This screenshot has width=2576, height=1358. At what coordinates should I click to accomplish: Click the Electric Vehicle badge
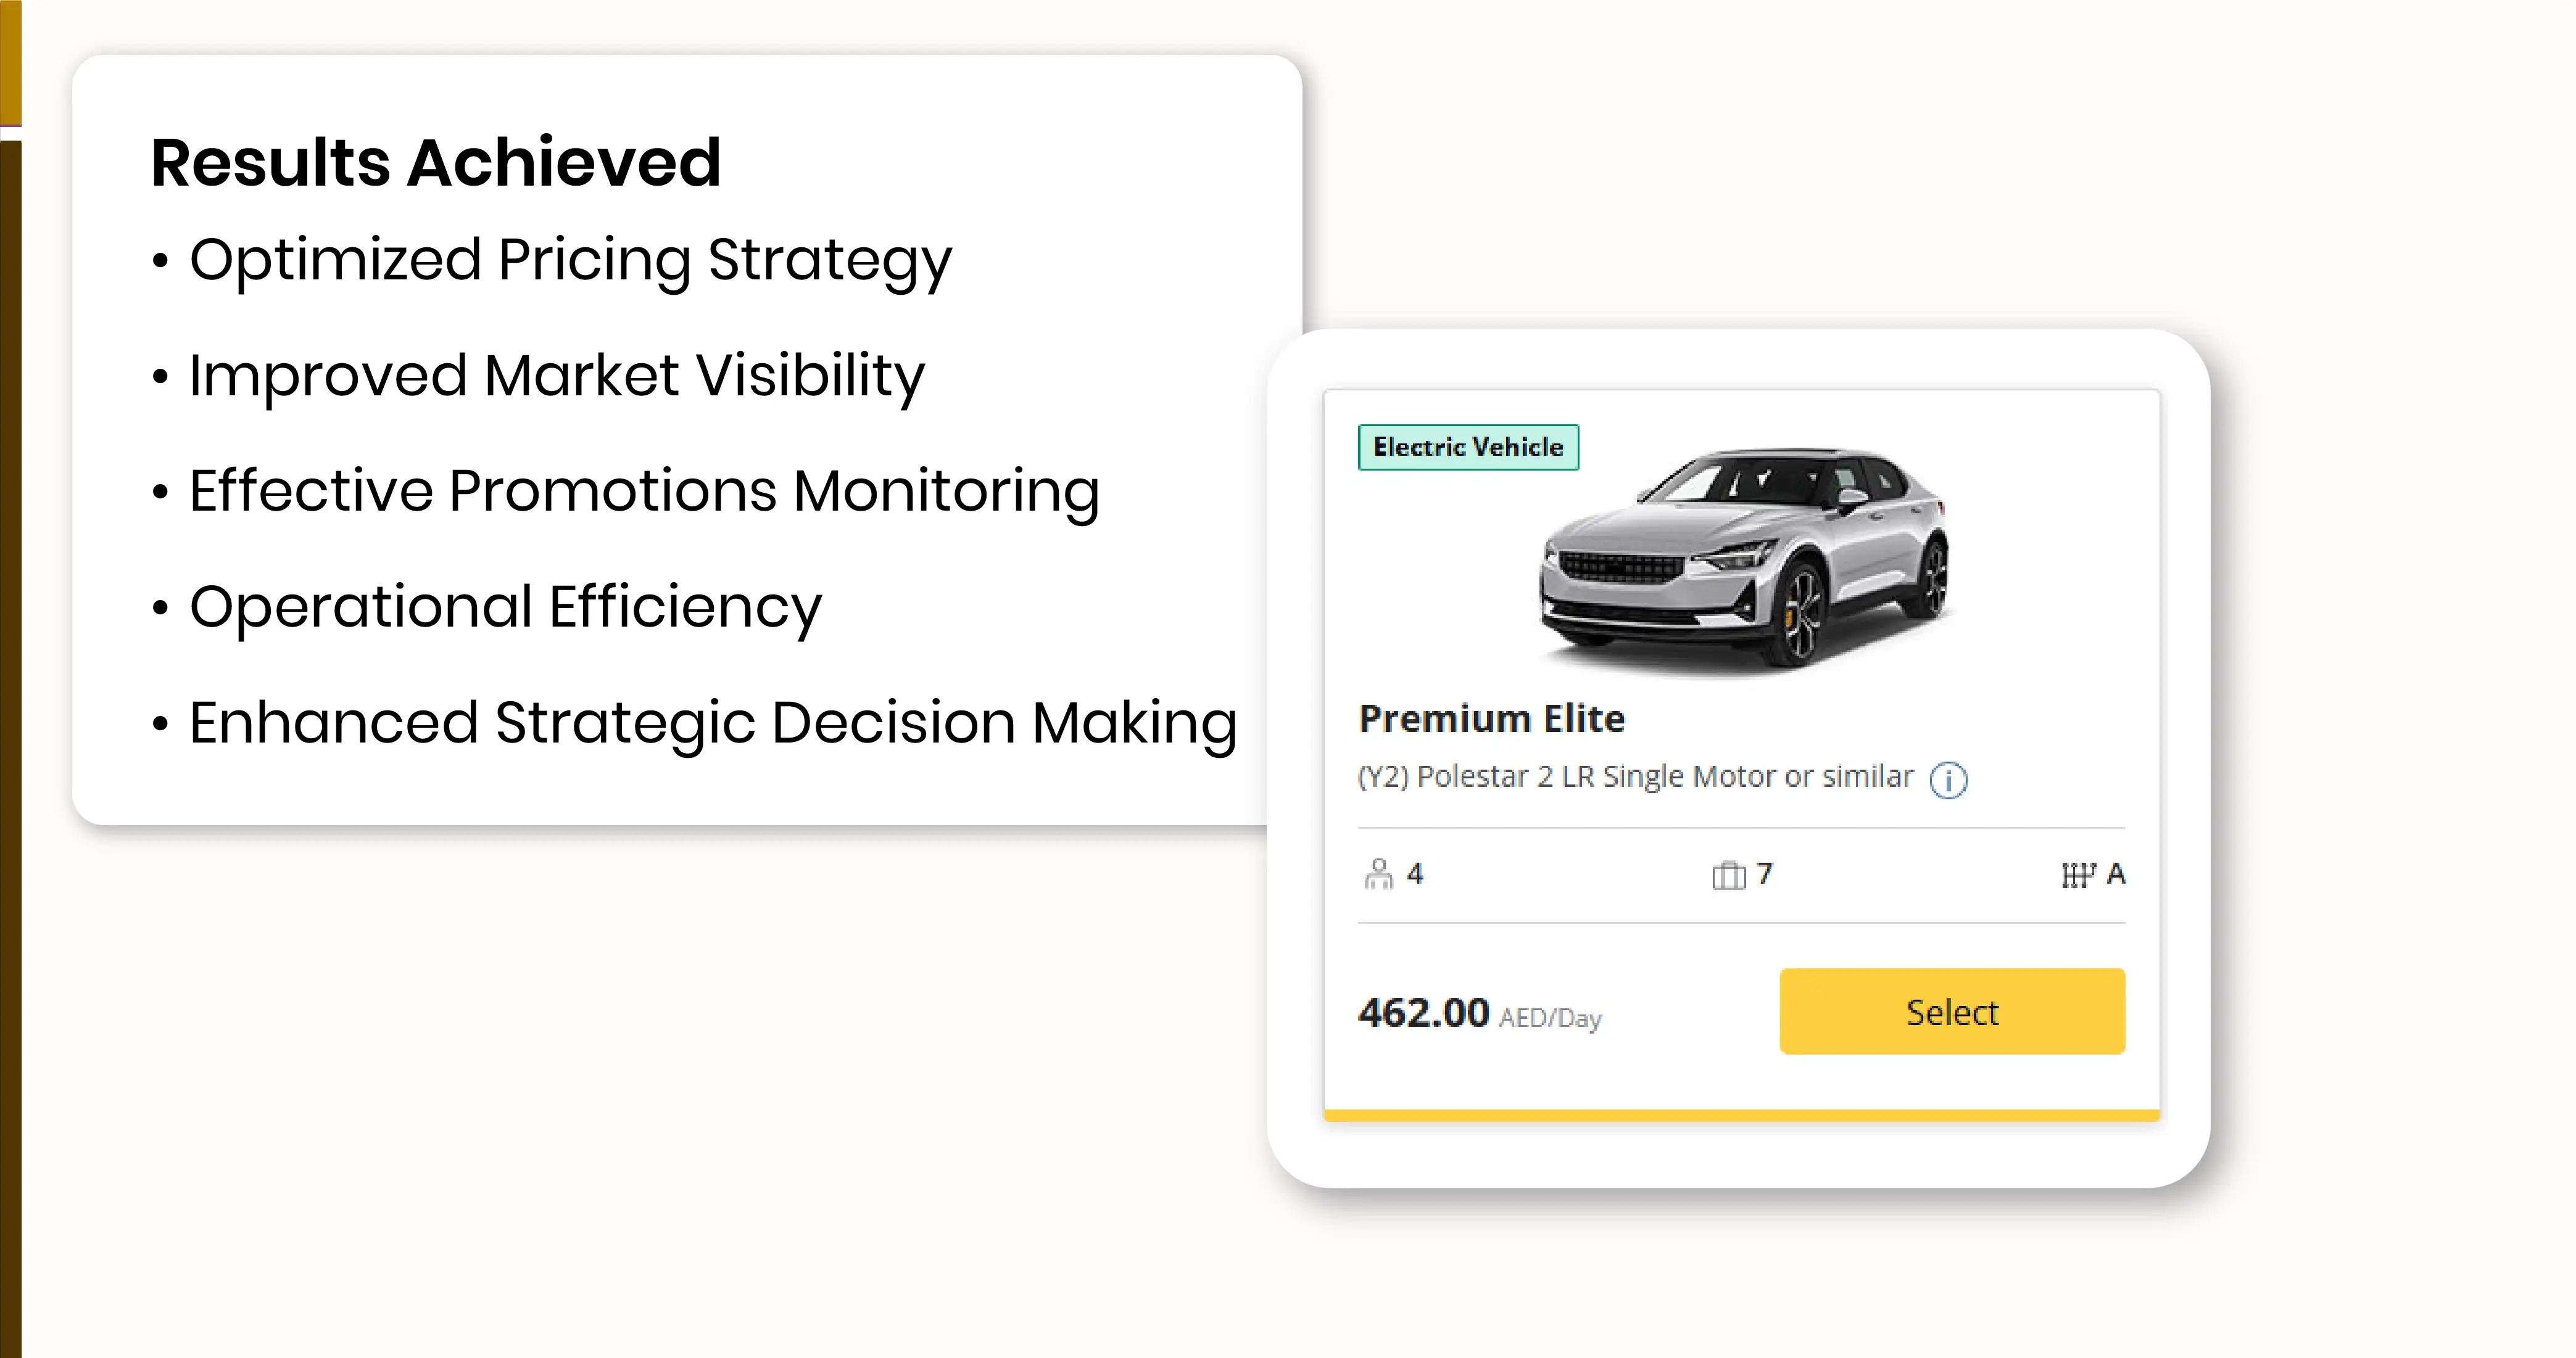(x=1468, y=446)
